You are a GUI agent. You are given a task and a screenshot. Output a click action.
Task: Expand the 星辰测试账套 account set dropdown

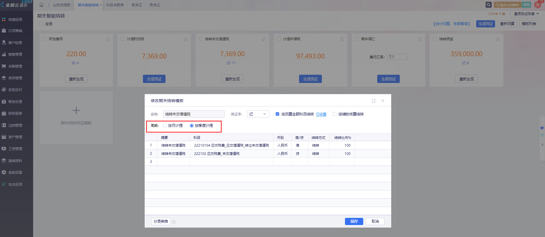tap(526, 14)
